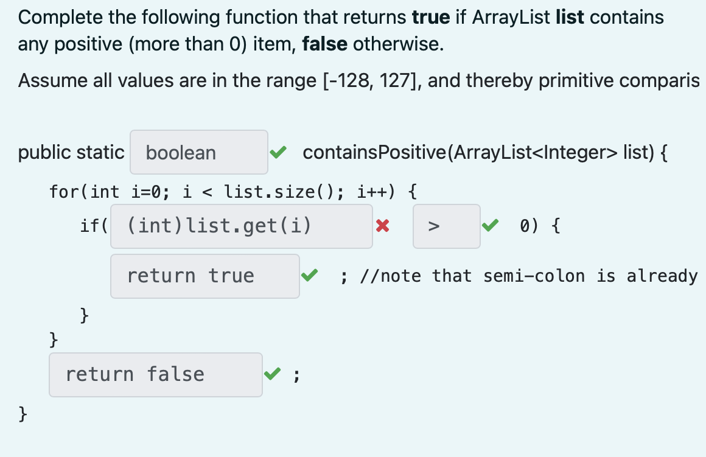Screen dimensions: 706x457
Task: Click the red X beside list.get field
Action: pos(383,226)
